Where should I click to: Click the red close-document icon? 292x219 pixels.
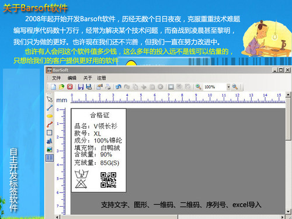pyautogui.click(x=70, y=86)
